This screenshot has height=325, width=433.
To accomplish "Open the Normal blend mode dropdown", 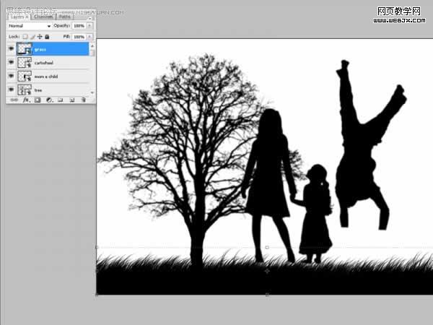I will coord(30,26).
